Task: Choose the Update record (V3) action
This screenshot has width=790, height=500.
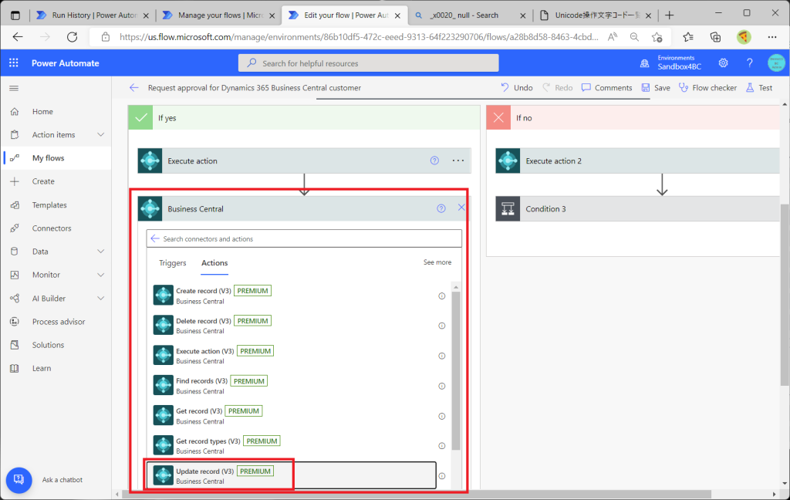Action: pos(291,475)
